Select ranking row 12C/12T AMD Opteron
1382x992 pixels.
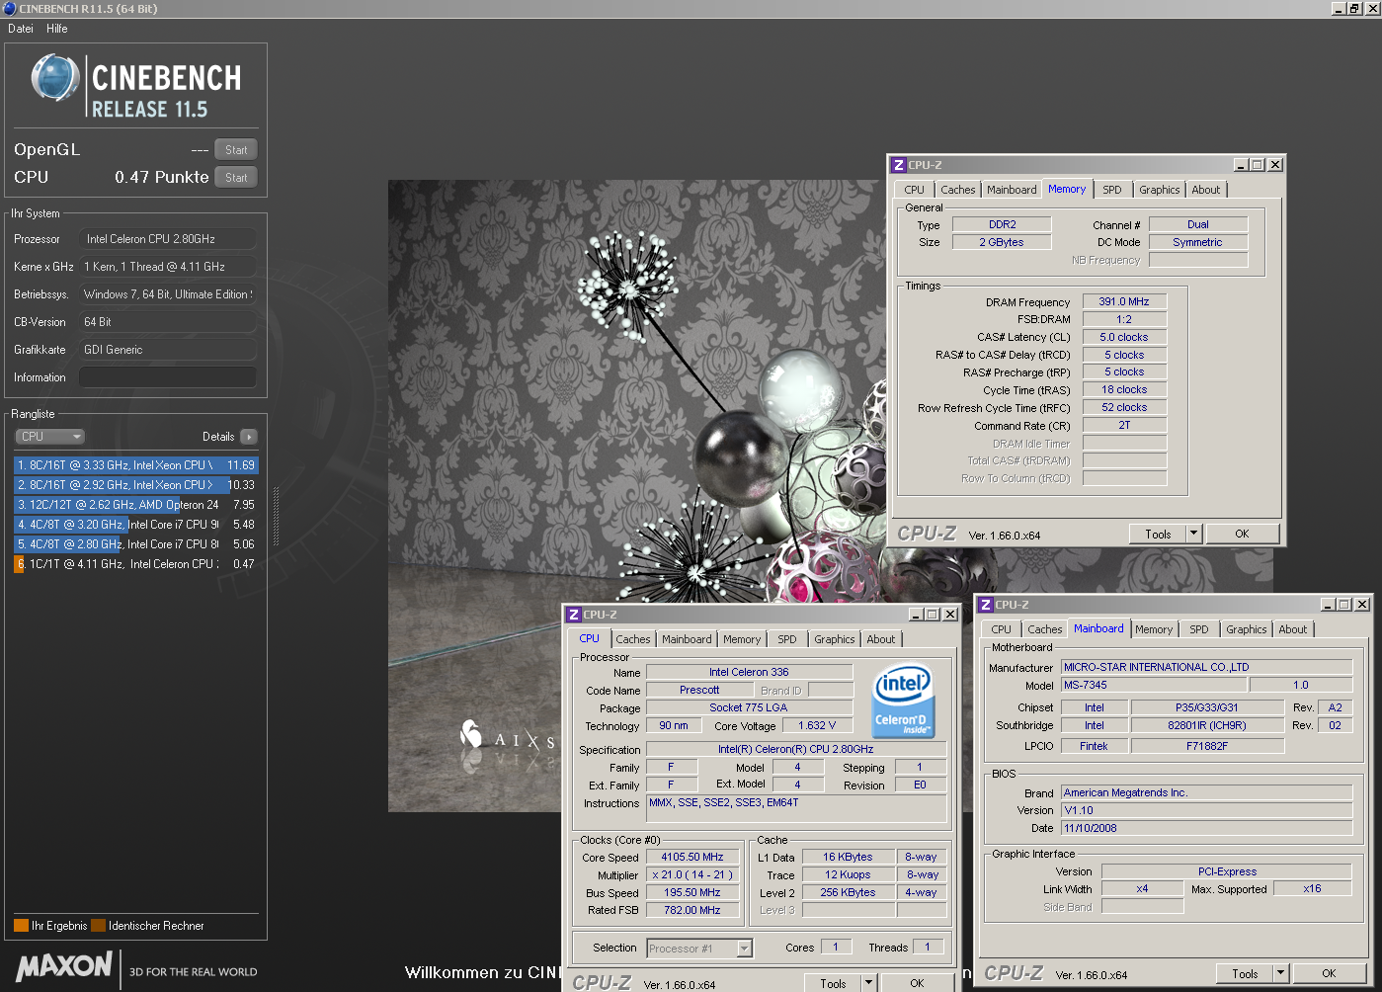click(x=135, y=505)
